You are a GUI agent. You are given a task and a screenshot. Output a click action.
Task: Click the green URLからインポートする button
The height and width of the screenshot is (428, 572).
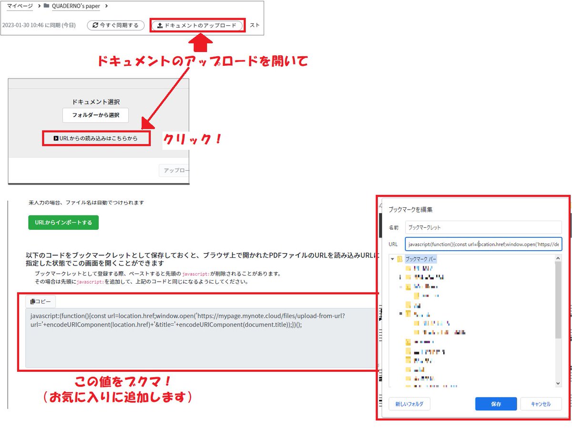tap(63, 222)
